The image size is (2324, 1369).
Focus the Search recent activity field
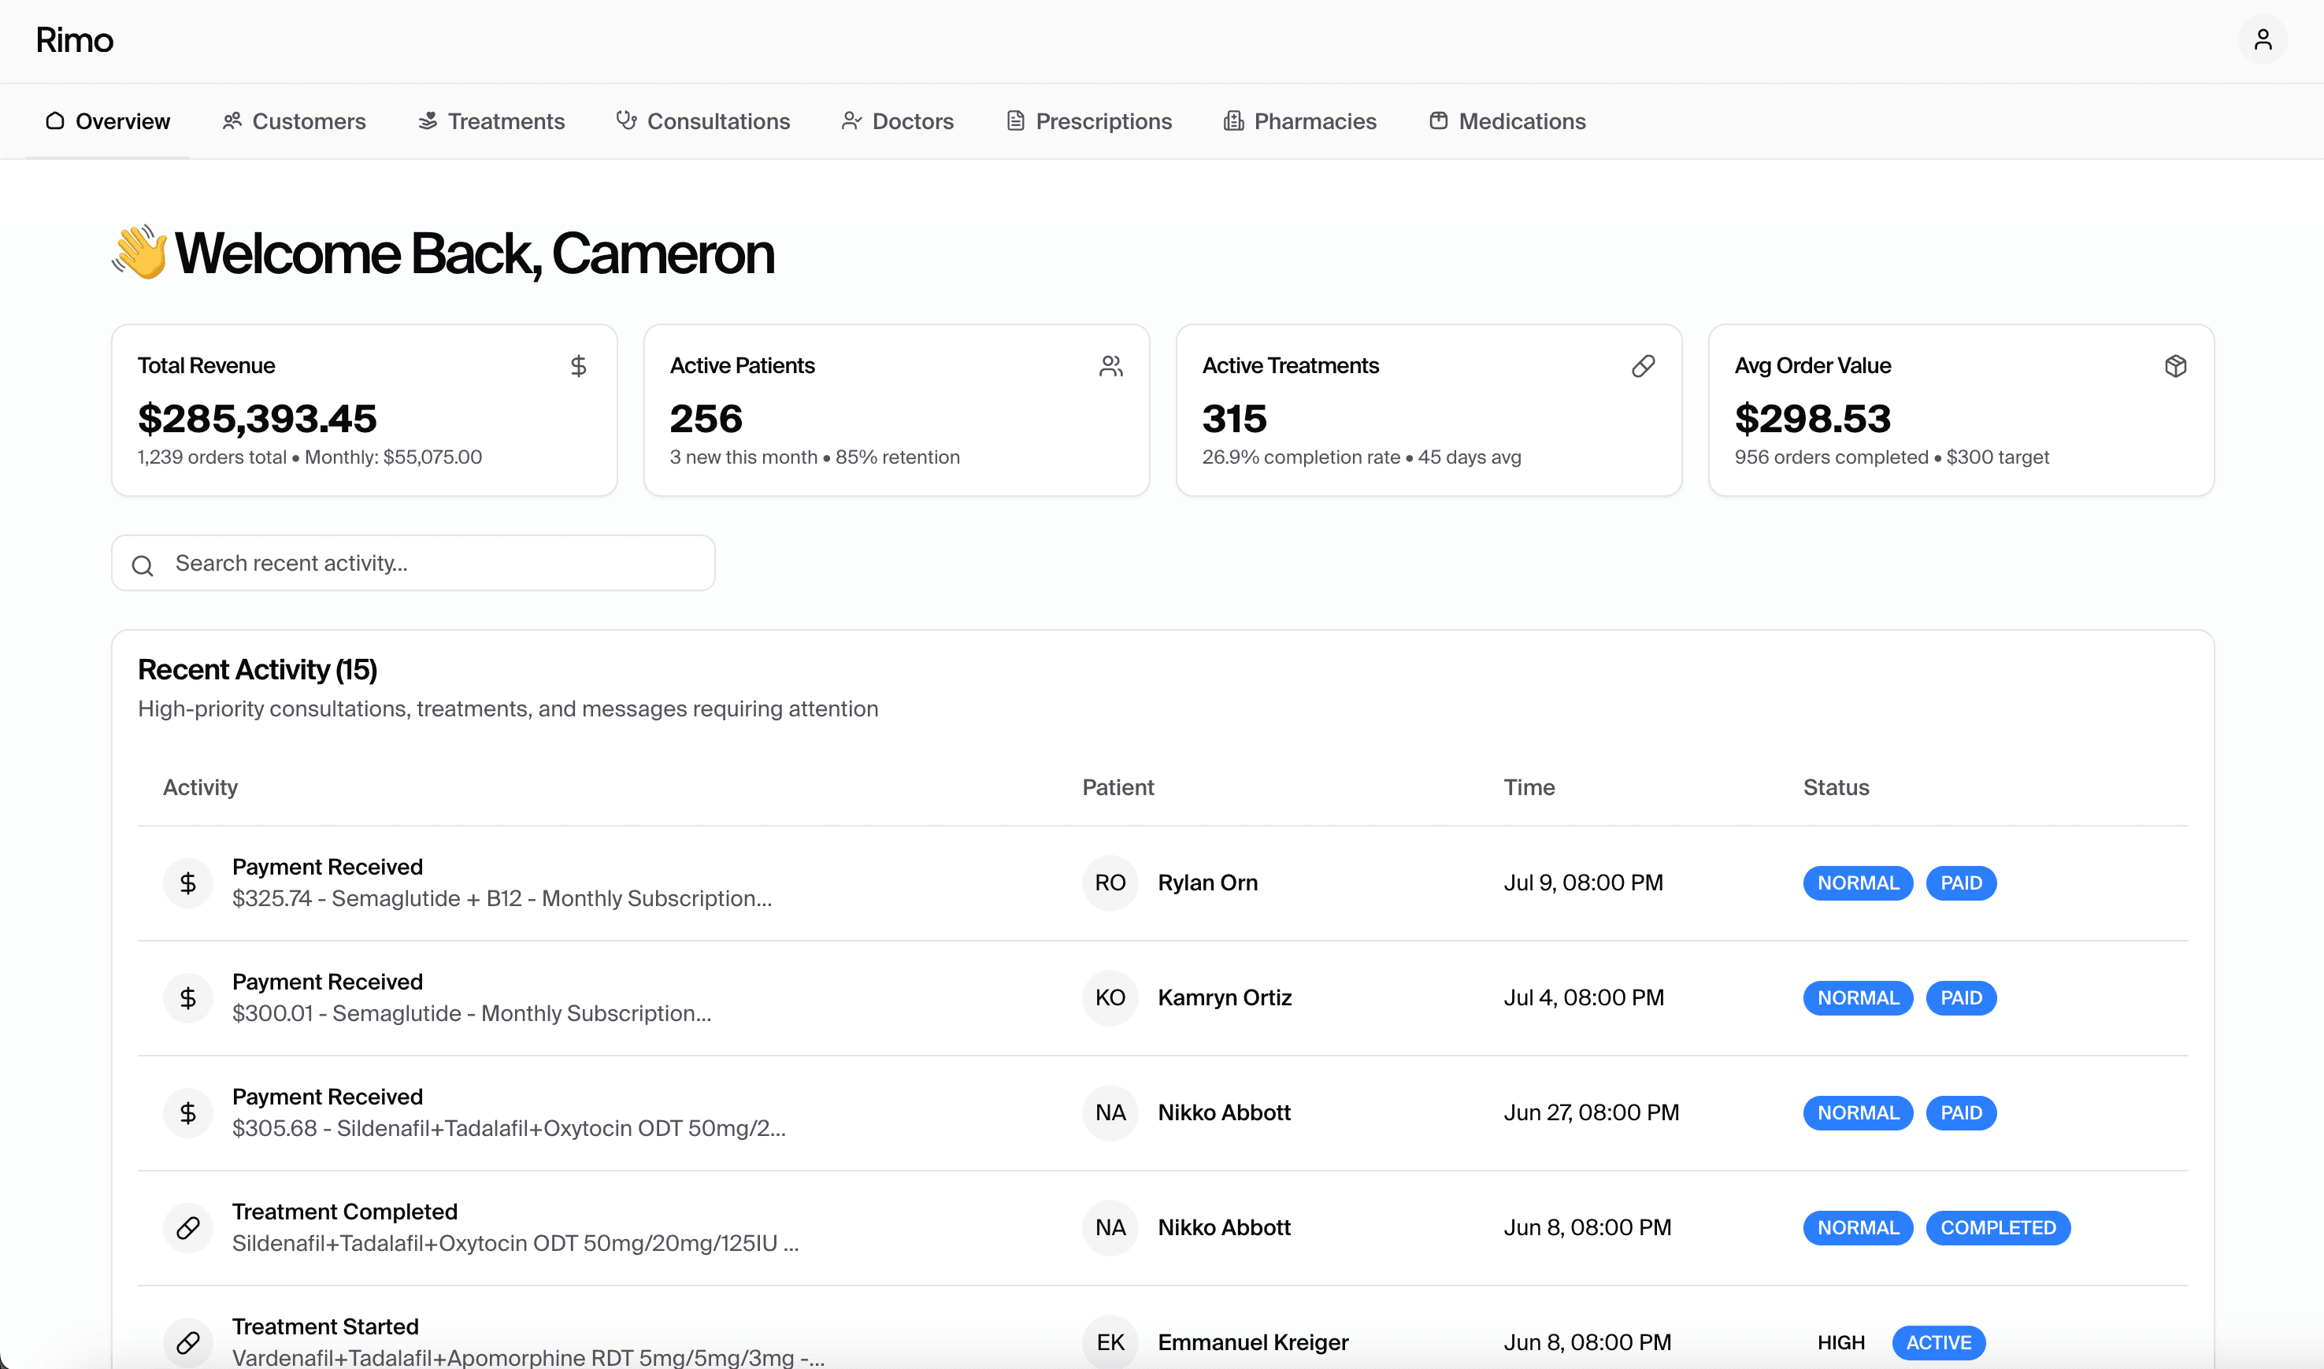point(413,563)
